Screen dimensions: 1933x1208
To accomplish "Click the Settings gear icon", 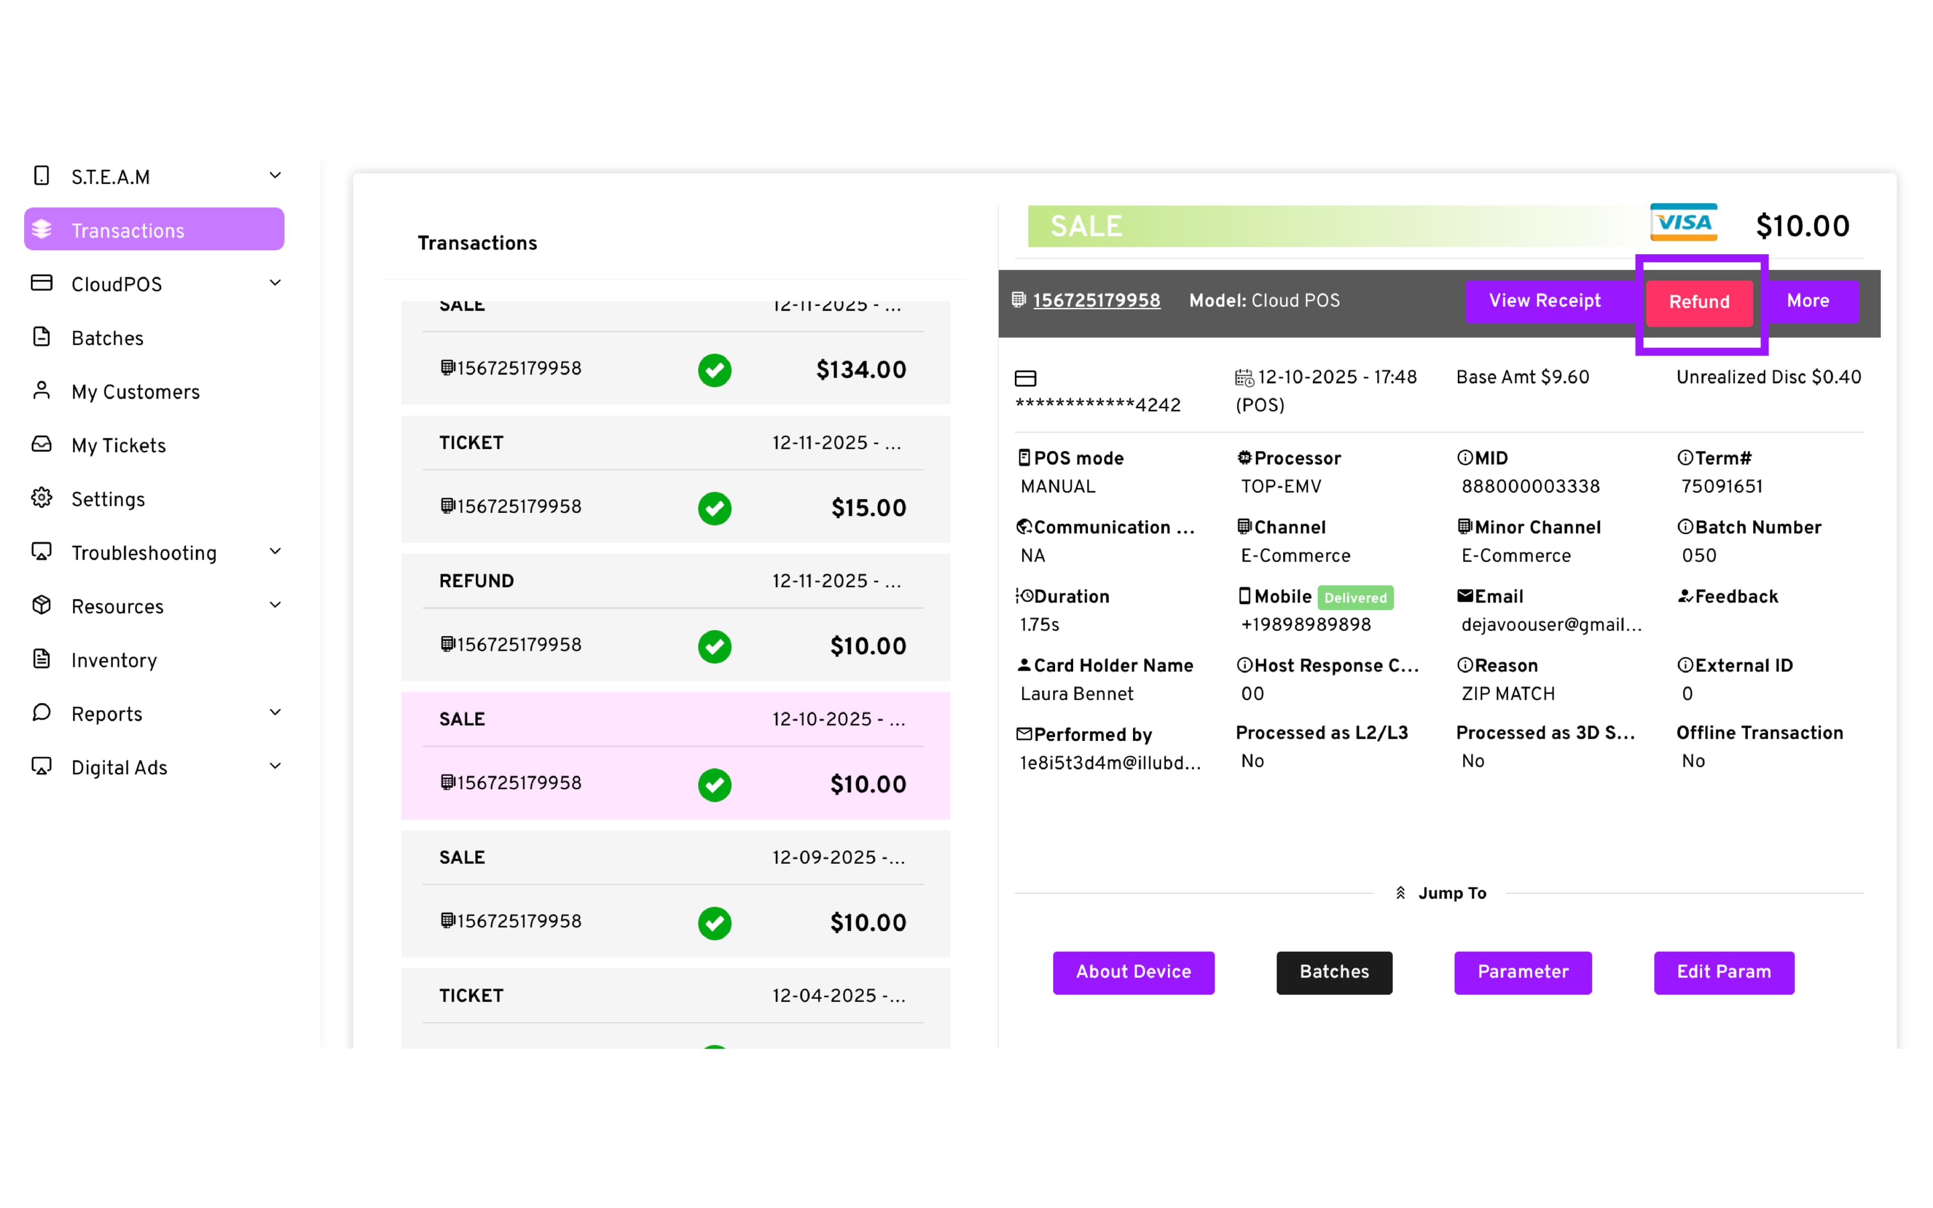I will pyautogui.click(x=42, y=498).
